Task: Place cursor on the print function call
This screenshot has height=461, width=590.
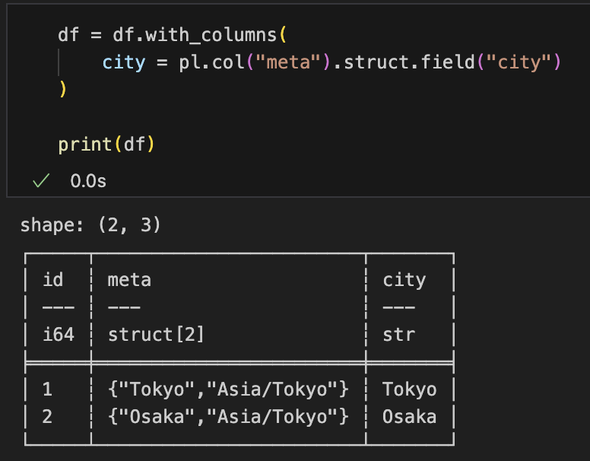Action: click(x=84, y=144)
